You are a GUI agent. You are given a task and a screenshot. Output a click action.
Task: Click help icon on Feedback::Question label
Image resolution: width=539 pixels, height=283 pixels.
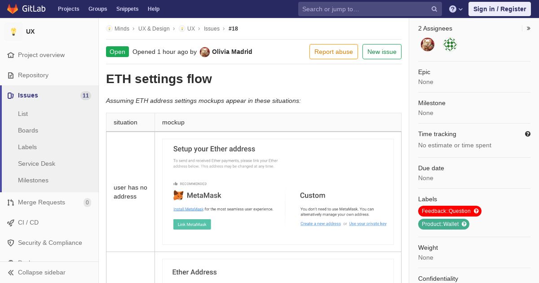tap(476, 211)
